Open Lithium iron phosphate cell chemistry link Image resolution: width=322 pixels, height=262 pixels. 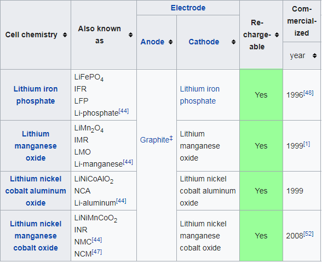36,95
